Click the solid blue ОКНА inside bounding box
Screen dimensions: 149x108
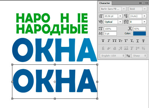pyautogui.click(x=55, y=81)
